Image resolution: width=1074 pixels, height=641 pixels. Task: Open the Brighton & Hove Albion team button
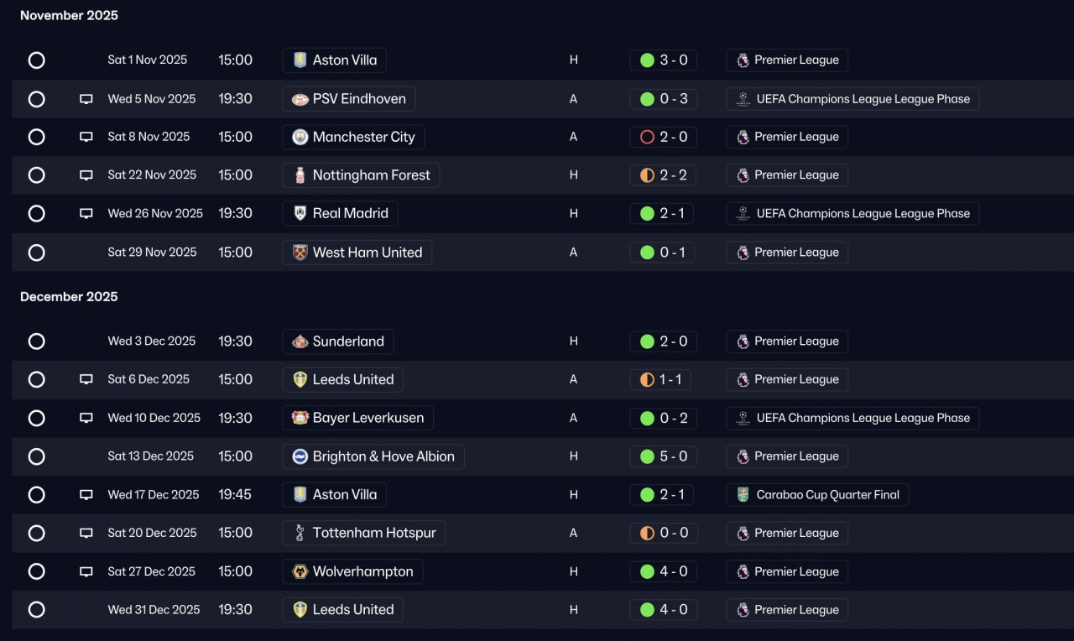pos(373,456)
